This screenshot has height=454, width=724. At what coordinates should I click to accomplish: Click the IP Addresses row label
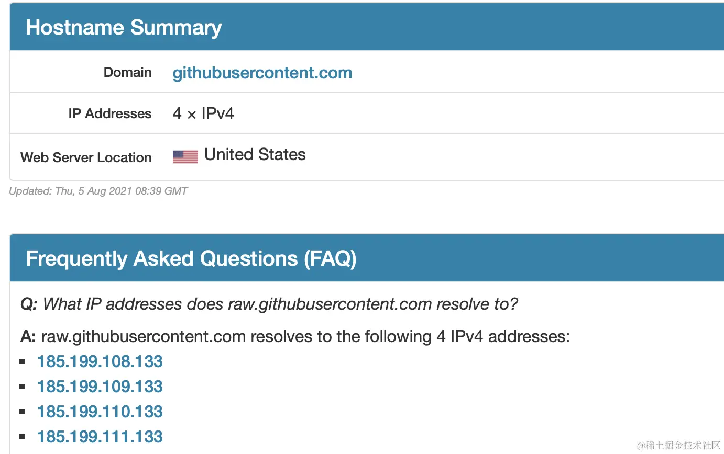109,113
